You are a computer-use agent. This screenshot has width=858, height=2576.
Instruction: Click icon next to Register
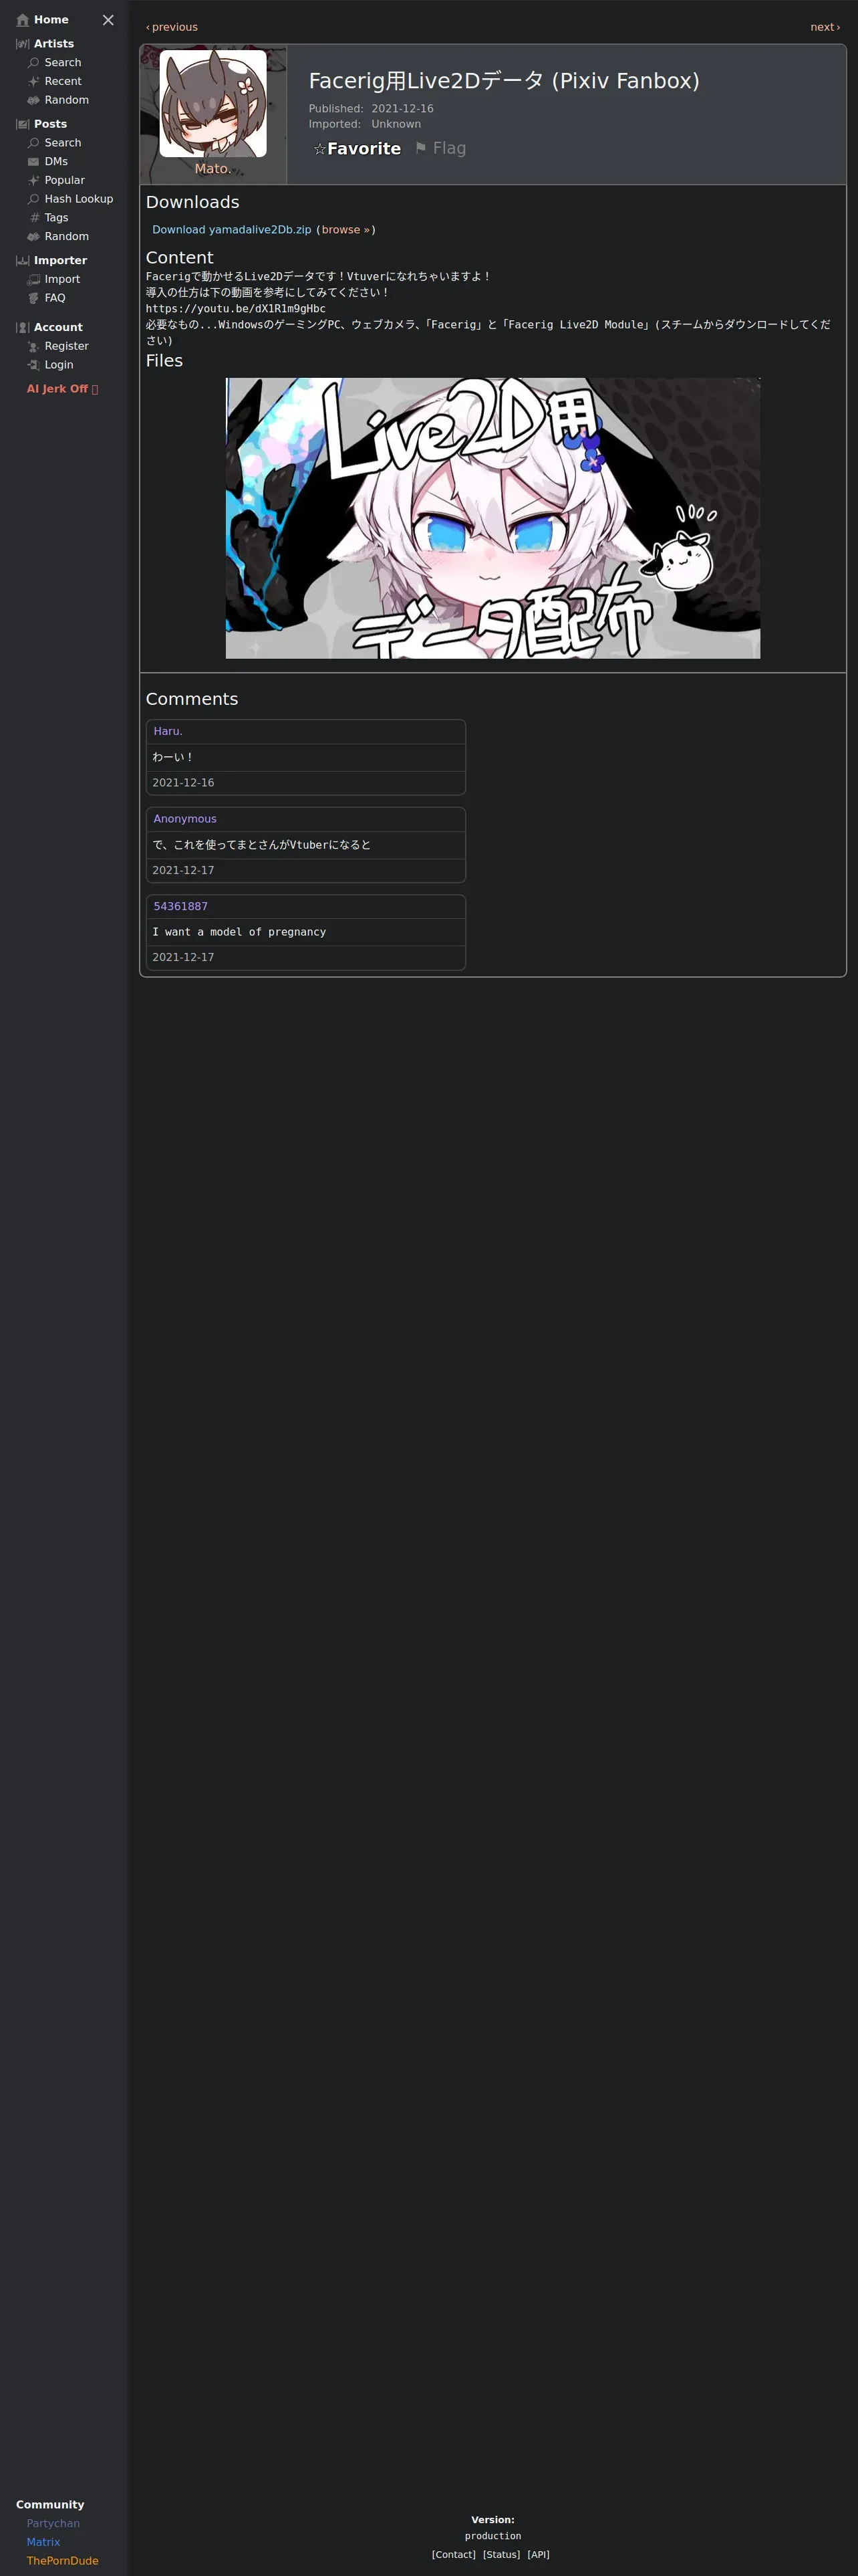pos(34,346)
